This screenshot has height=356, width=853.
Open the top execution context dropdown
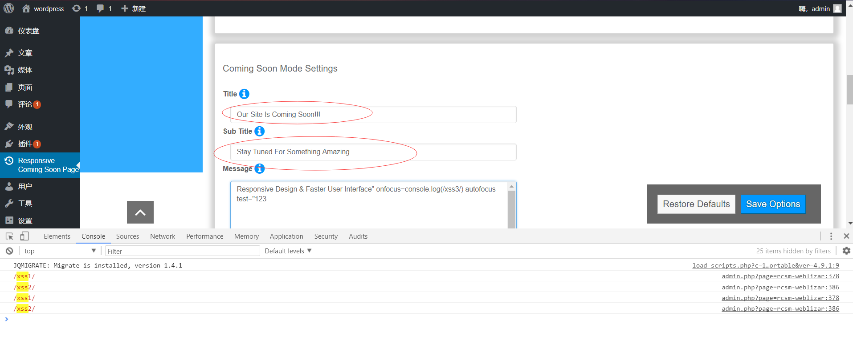[60, 251]
